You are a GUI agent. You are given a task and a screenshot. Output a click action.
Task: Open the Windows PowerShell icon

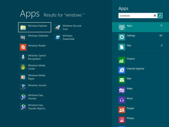point(58,37)
